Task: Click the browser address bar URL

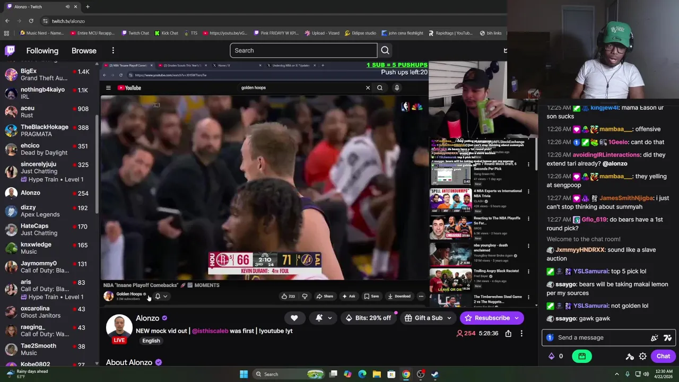Action: (x=68, y=21)
